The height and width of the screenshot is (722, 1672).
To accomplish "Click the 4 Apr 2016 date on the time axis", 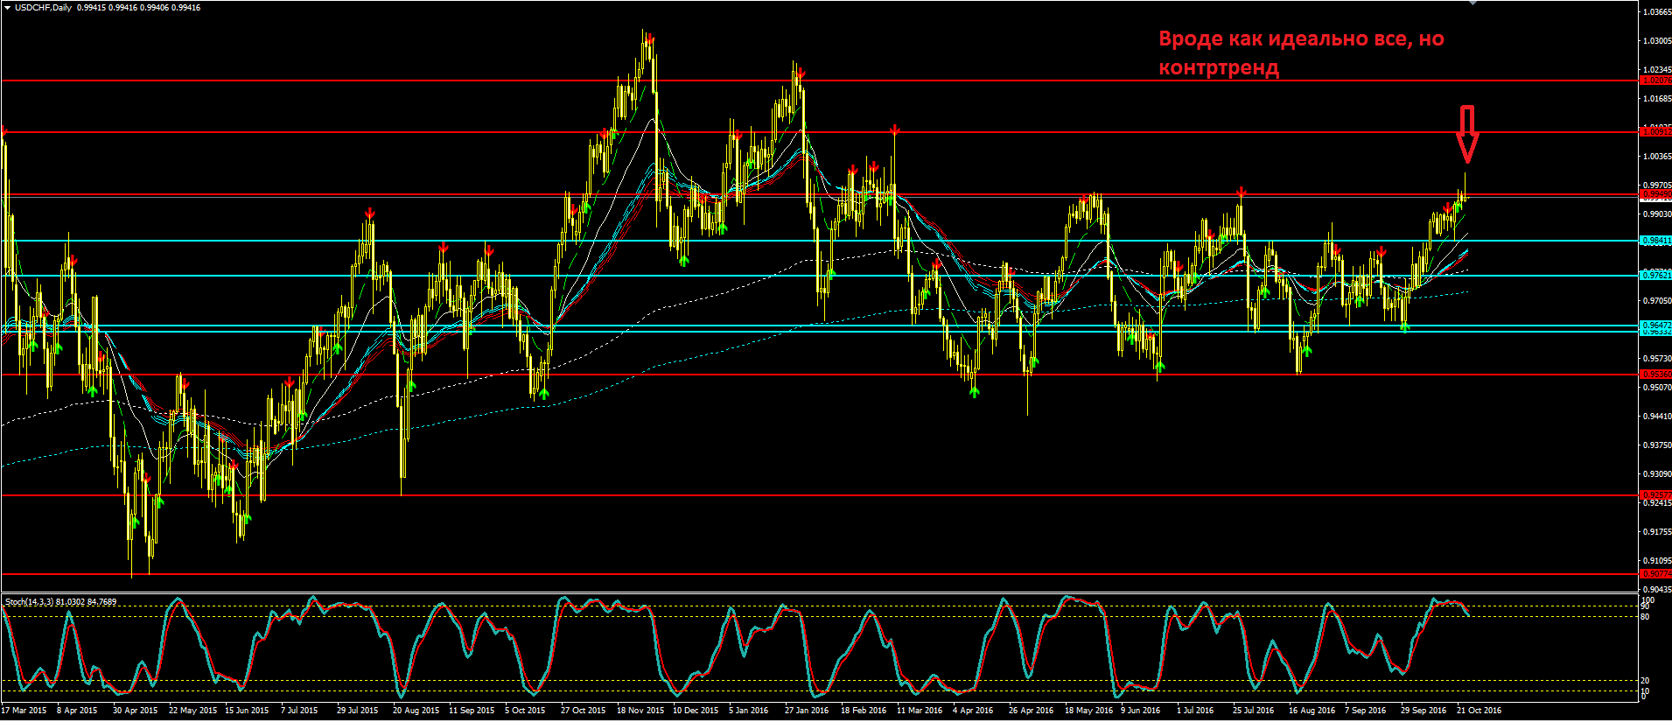I will (x=973, y=711).
